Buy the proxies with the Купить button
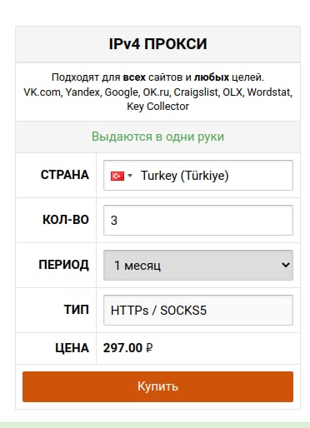The height and width of the screenshot is (428, 310). click(x=157, y=386)
